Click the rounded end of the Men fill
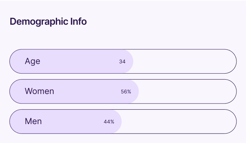 [118, 121]
